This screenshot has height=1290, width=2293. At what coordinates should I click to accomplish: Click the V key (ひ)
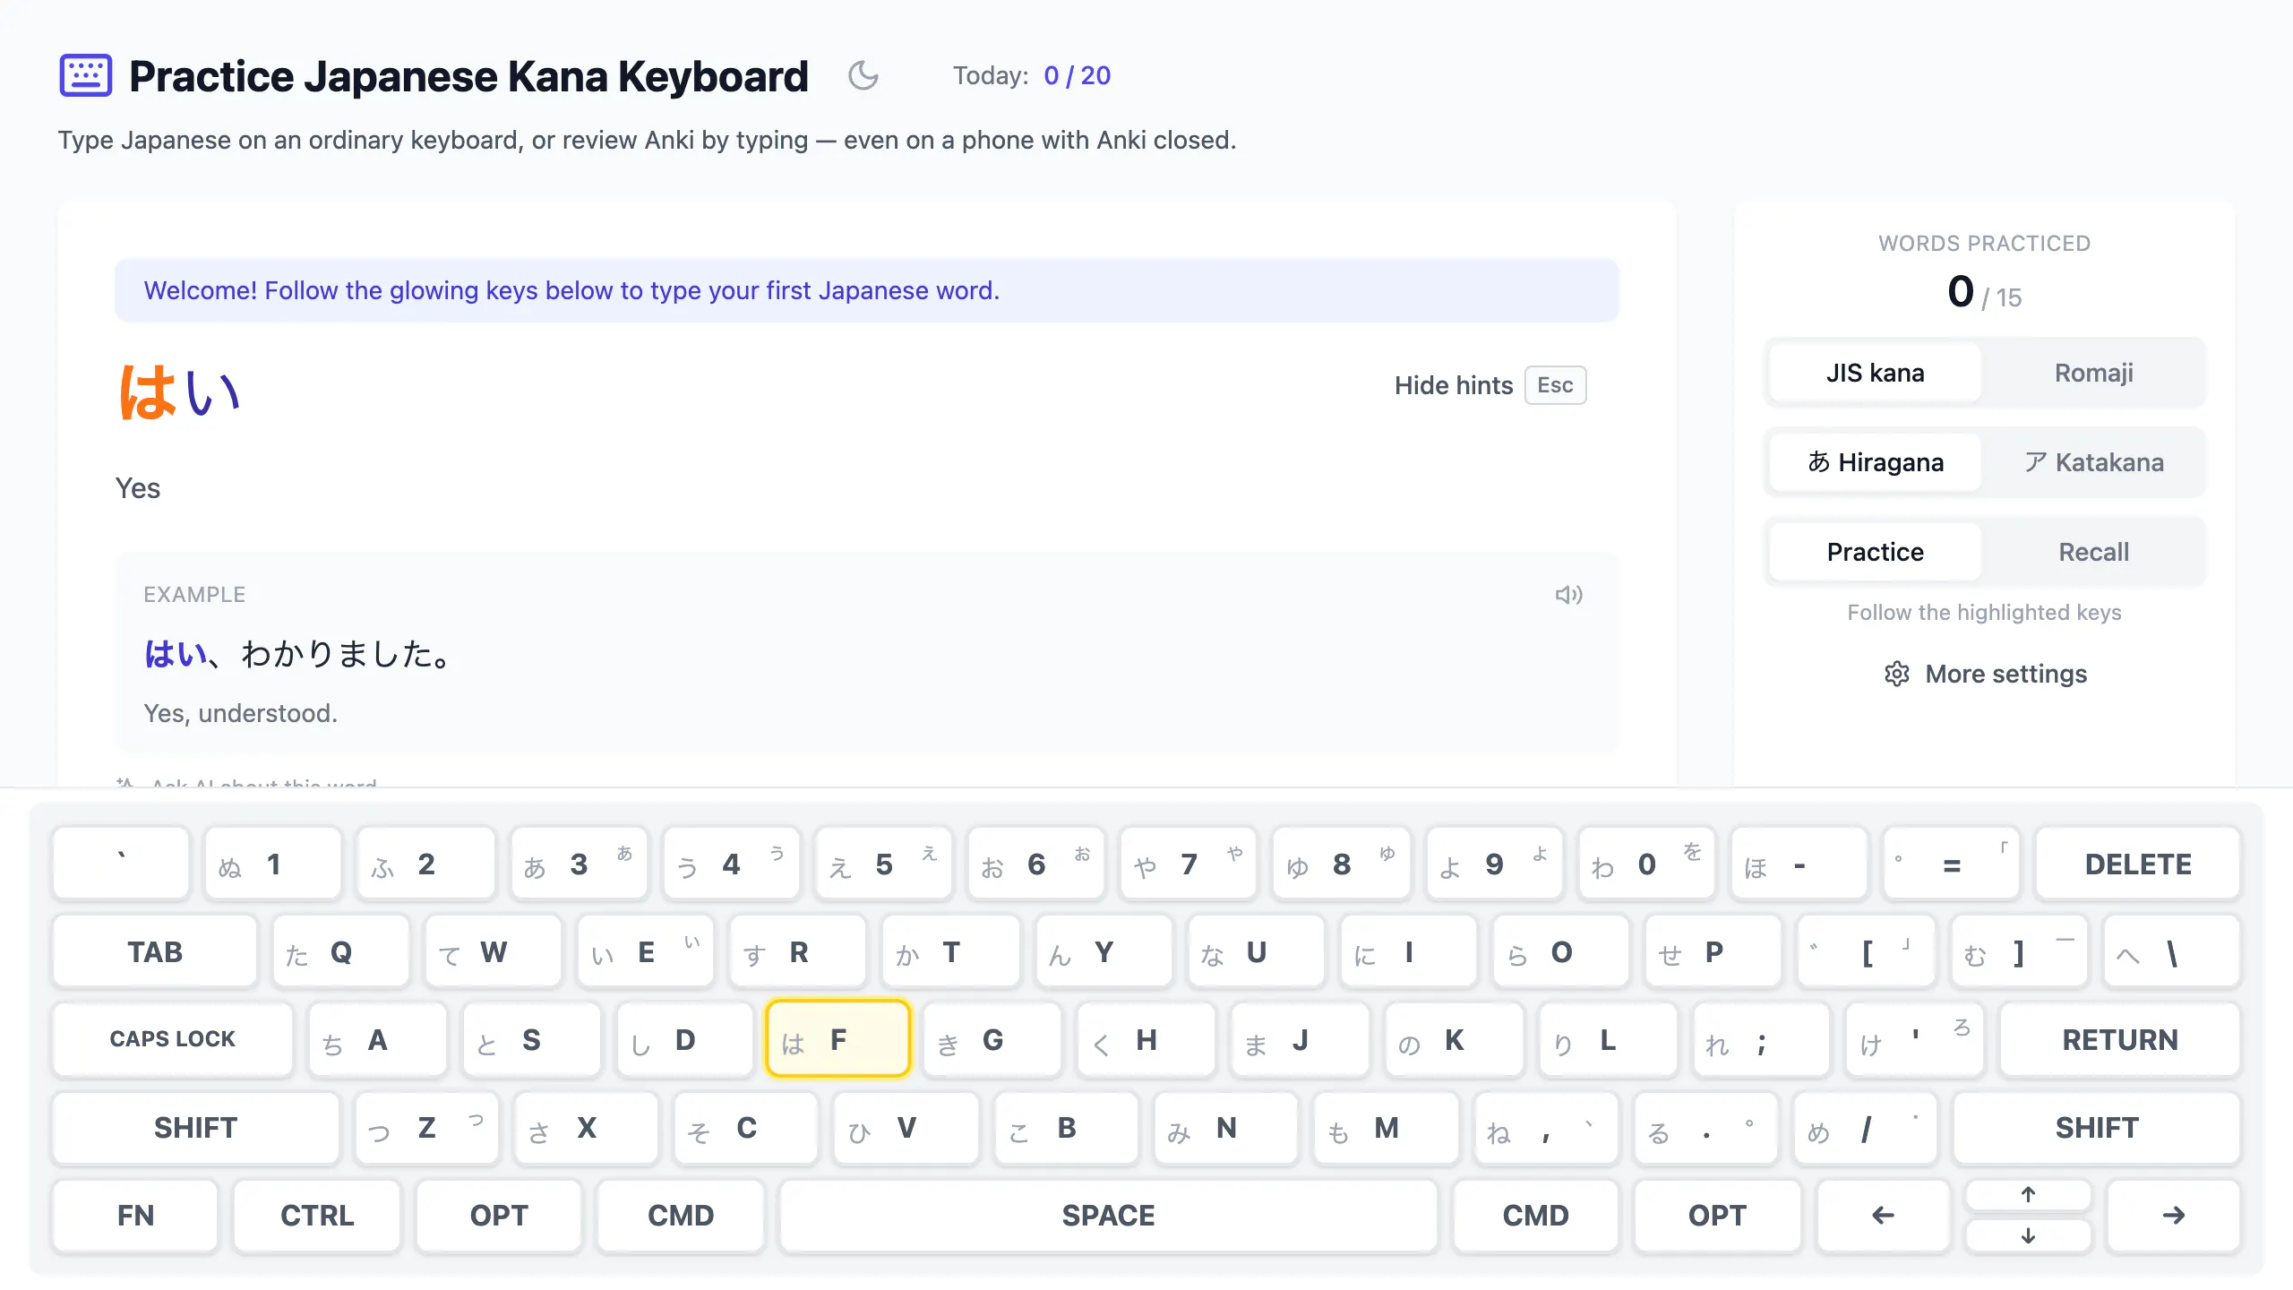click(x=906, y=1128)
